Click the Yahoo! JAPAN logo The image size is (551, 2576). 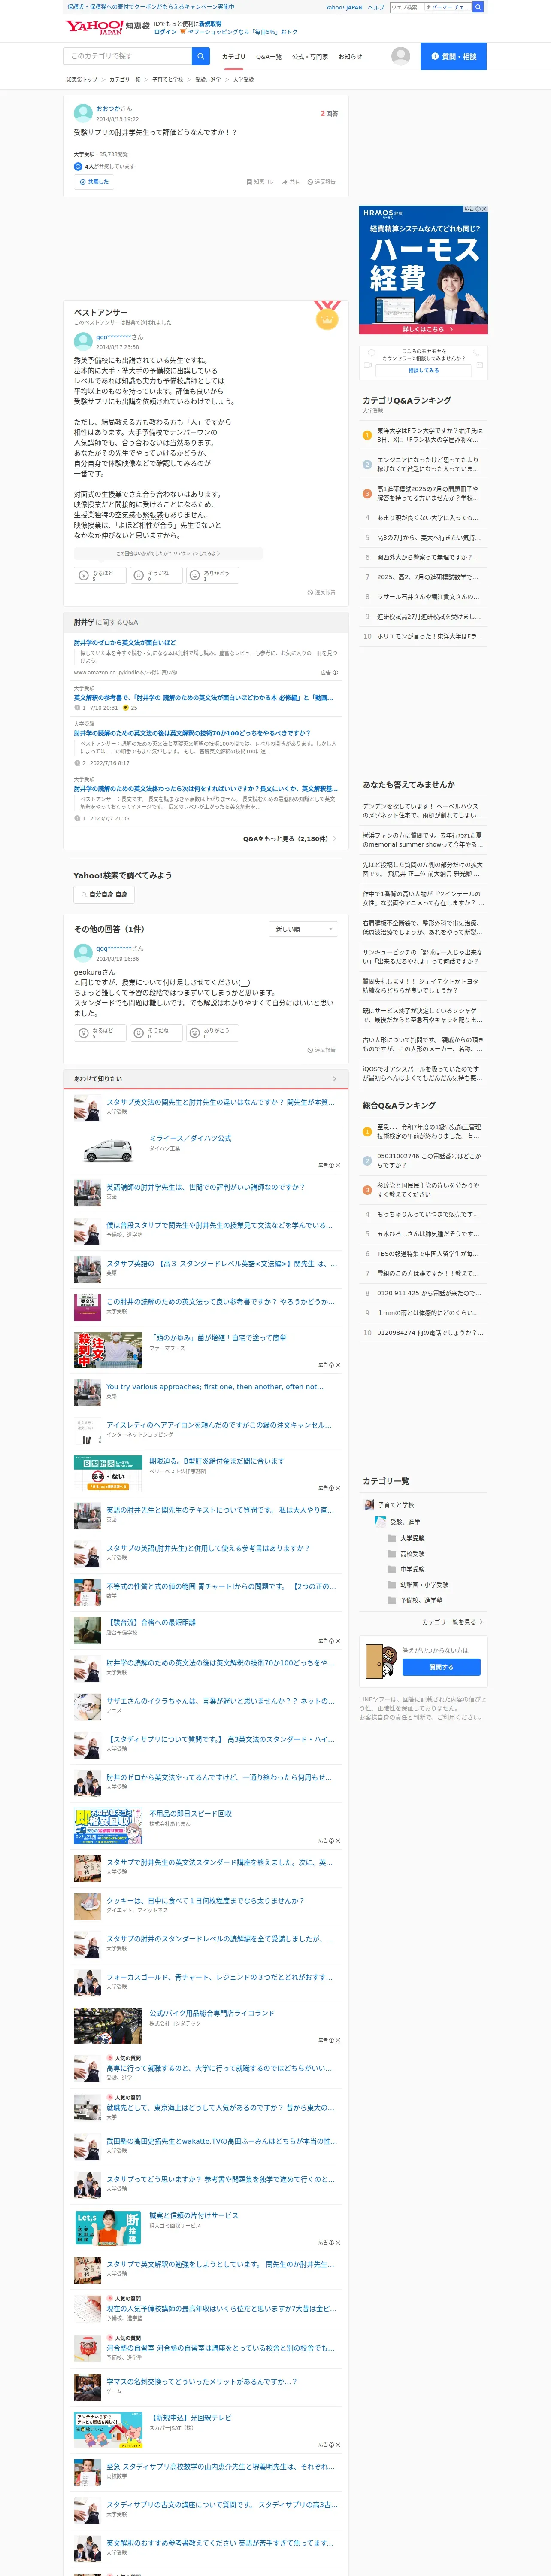95,27
